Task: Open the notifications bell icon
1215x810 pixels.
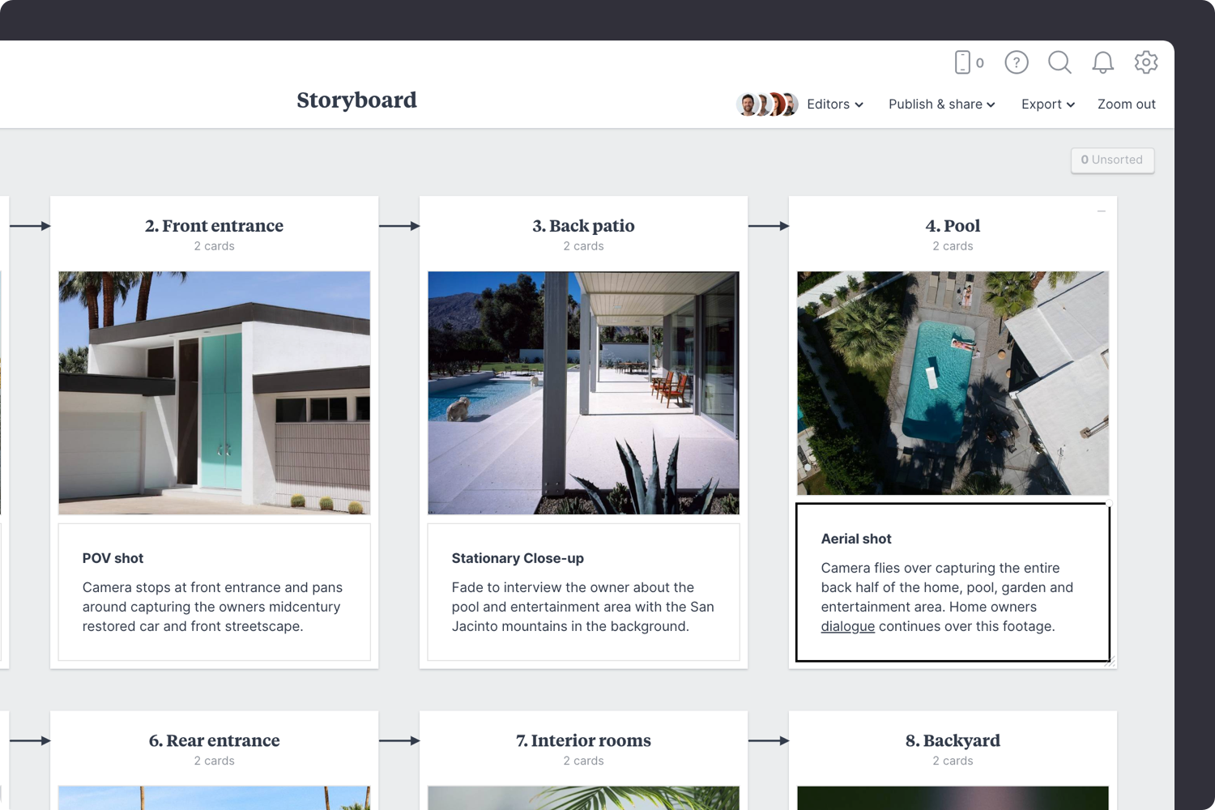Action: (x=1102, y=62)
